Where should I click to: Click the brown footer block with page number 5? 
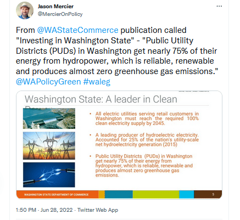[x=208, y=194]
